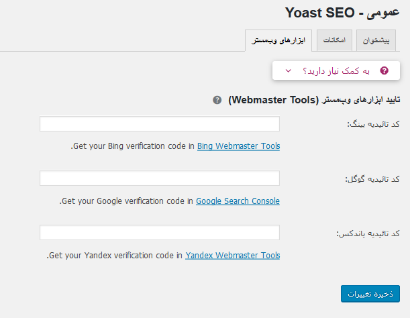Viewport: 410px width, 318px height.
Task: Click the 'Yoast SEO - عمومی' page title
Action: (342, 13)
